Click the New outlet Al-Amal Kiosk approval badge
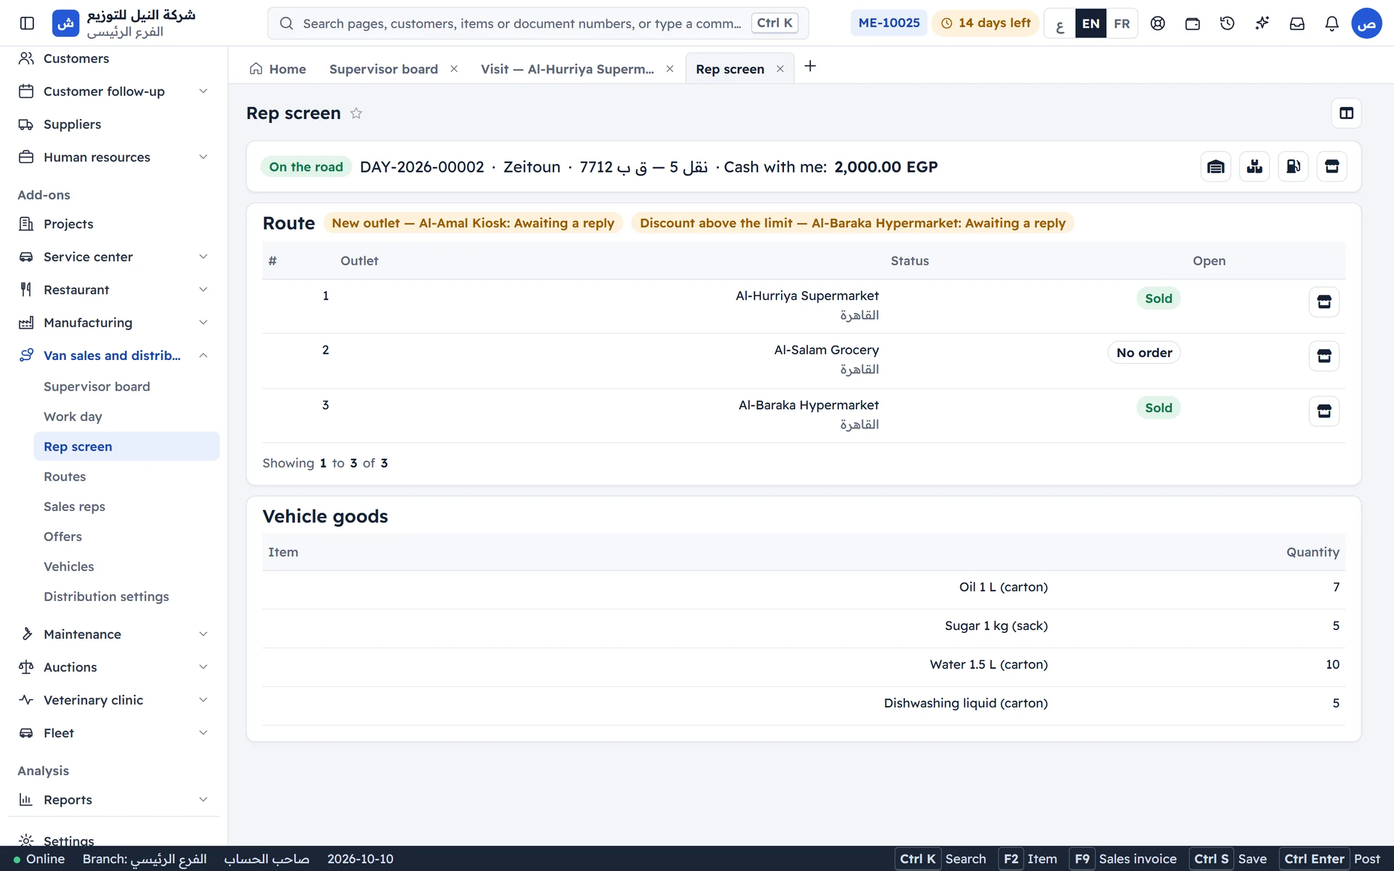1394x871 pixels. pyautogui.click(x=473, y=223)
